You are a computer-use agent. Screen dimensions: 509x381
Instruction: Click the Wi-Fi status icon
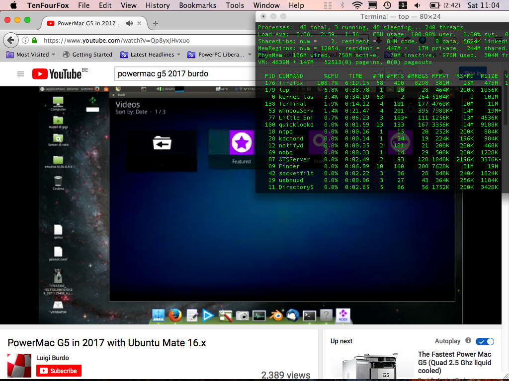357,5
